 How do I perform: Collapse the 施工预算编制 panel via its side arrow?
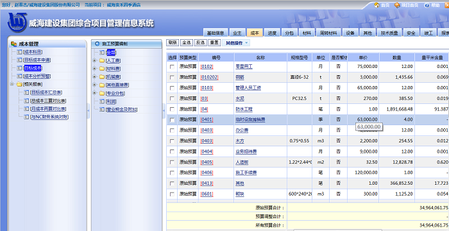click(164, 111)
